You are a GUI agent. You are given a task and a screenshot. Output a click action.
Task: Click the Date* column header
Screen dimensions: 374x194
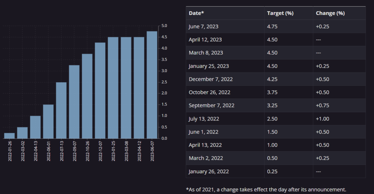coord(196,13)
